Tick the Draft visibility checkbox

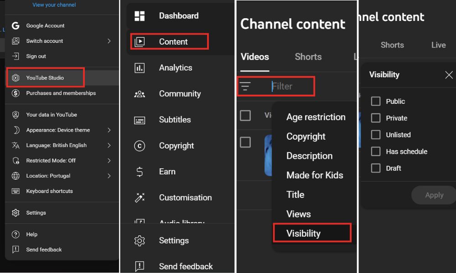click(x=376, y=168)
